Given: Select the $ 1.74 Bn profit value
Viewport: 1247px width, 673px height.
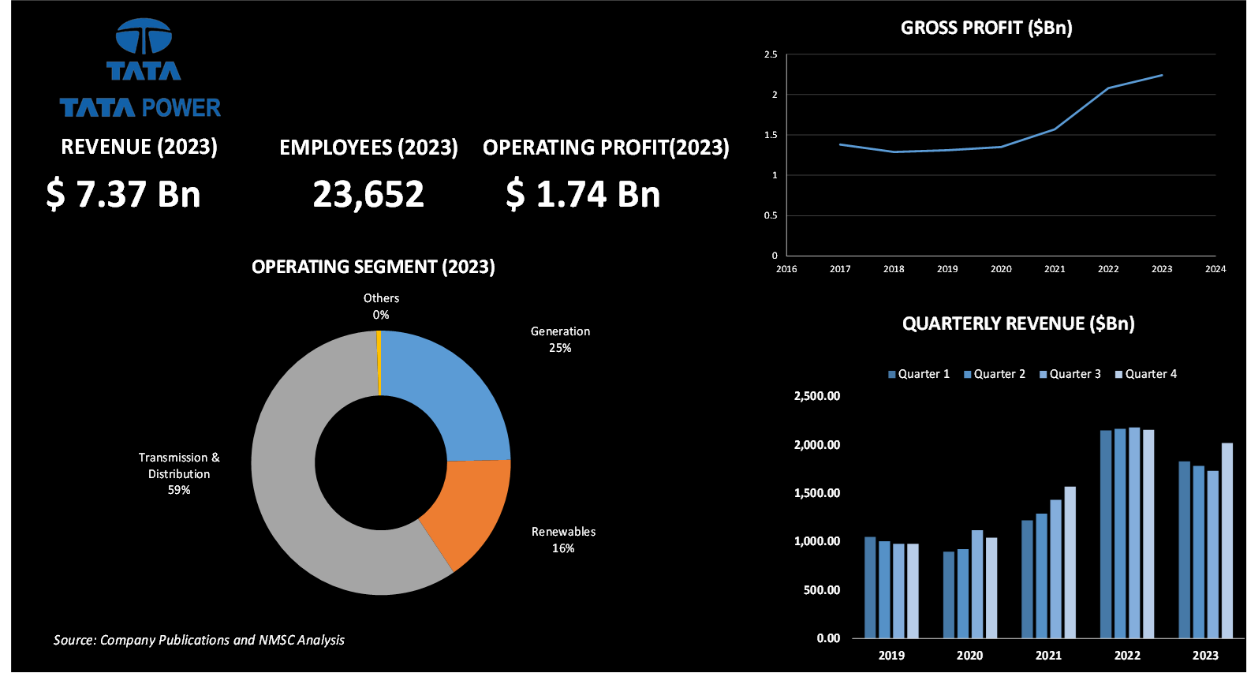Looking at the screenshot, I should tap(583, 194).
